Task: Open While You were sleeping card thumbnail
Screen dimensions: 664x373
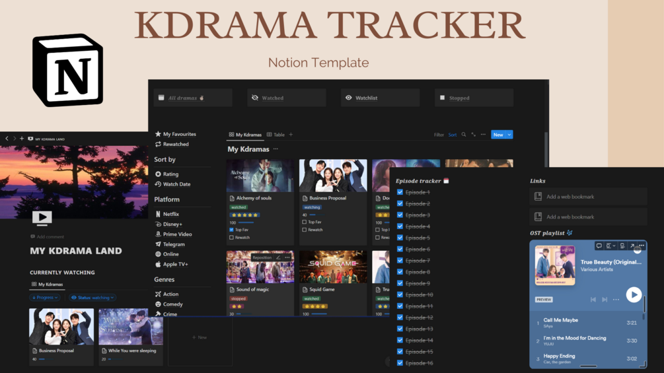Action: pos(131,327)
